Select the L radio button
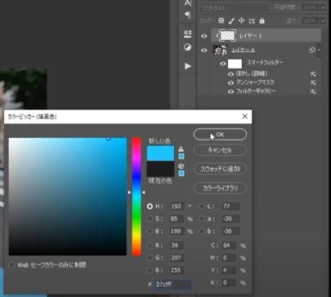331x297 pixels. [202, 206]
